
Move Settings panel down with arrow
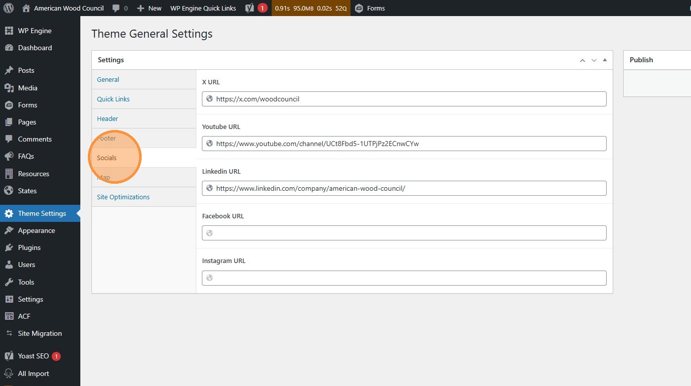(x=594, y=60)
